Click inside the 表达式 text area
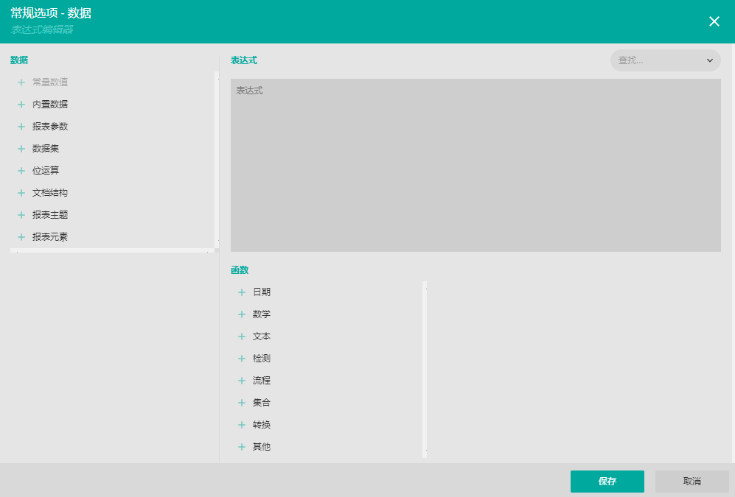Viewport: 735px width, 497px height. pyautogui.click(x=476, y=166)
